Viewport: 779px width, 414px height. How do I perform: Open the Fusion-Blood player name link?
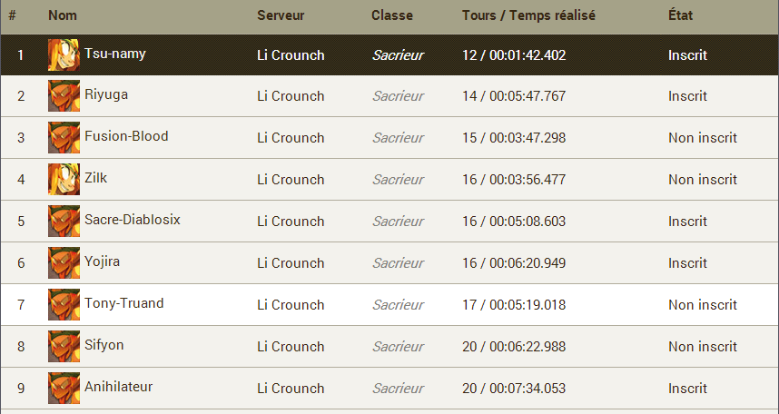click(126, 136)
